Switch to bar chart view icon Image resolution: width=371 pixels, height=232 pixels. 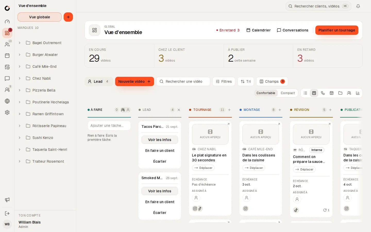pos(358,93)
